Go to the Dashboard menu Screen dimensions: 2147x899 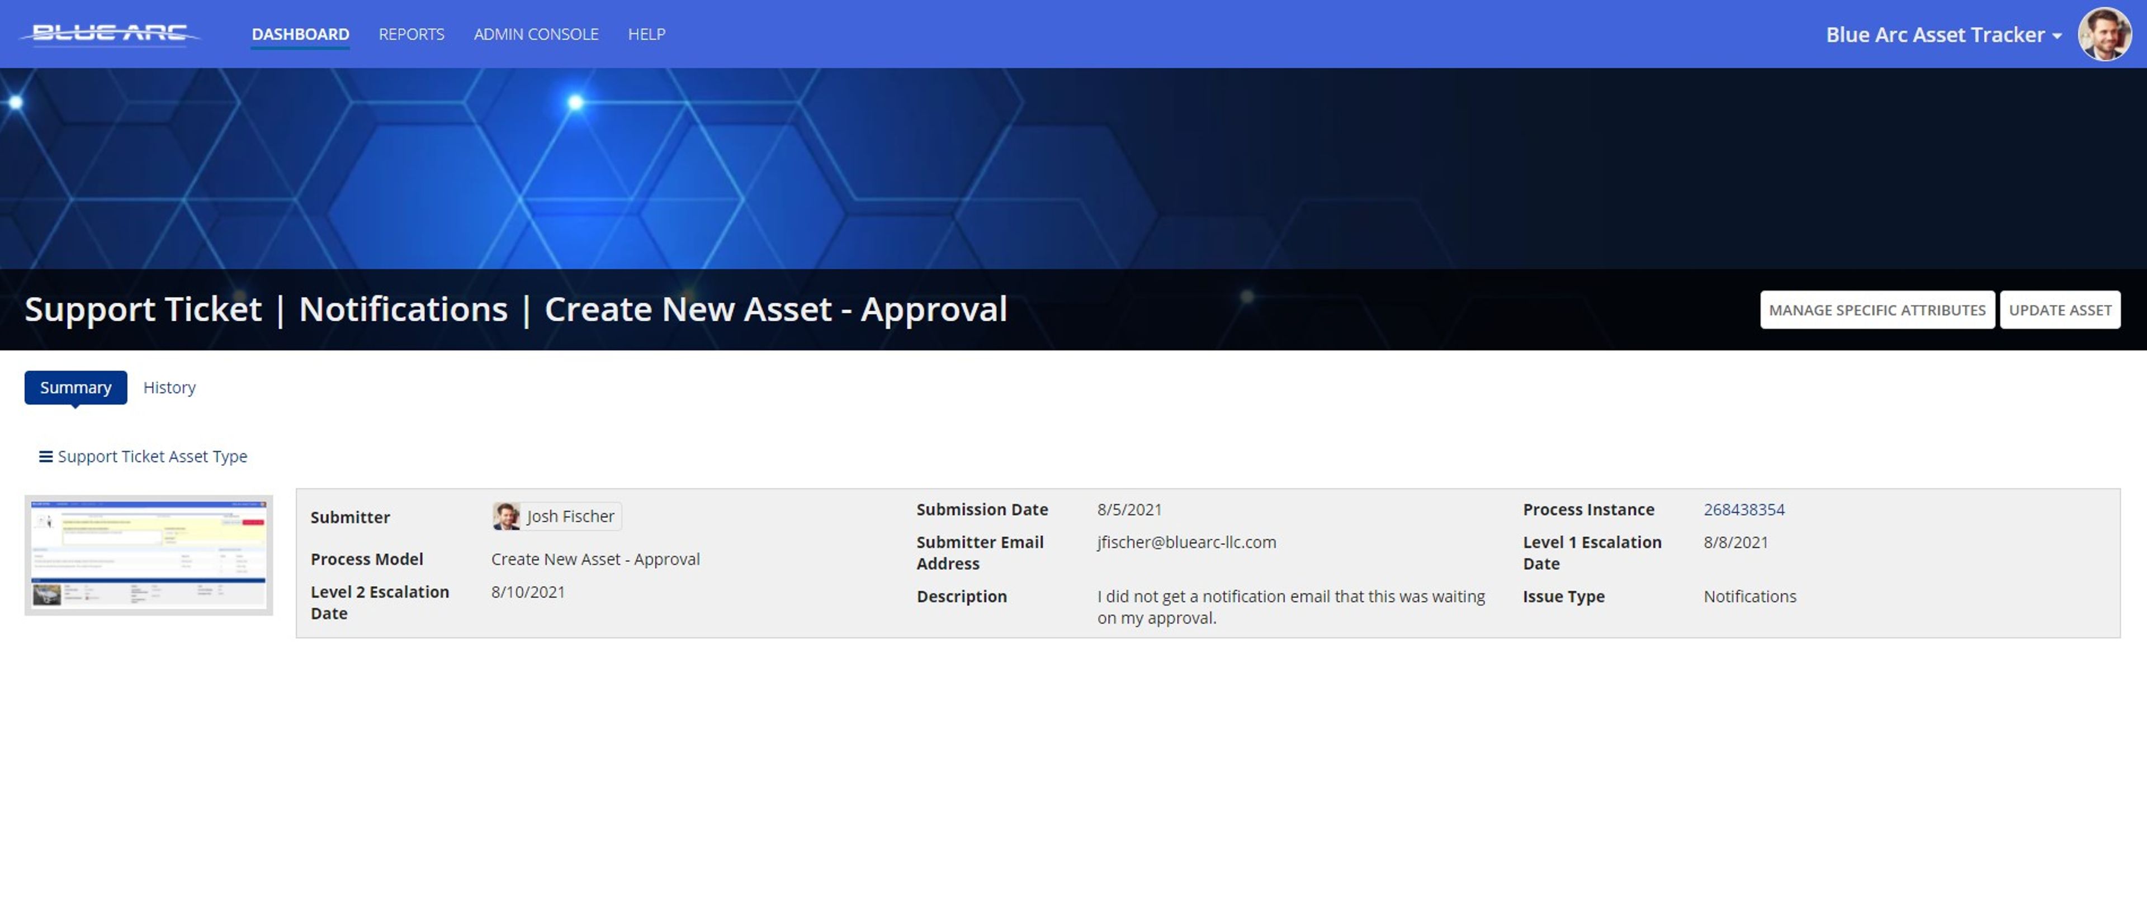point(300,34)
